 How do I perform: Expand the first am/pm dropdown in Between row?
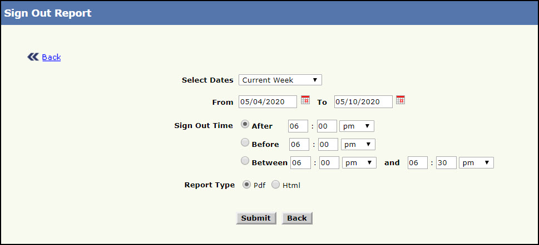click(359, 162)
